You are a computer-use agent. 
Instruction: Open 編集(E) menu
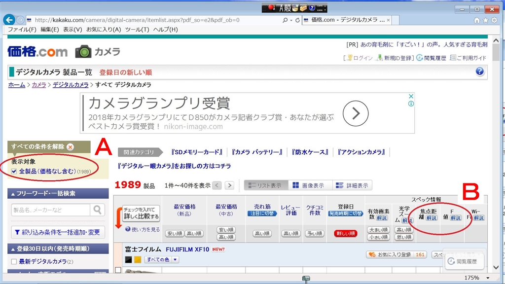50,29
